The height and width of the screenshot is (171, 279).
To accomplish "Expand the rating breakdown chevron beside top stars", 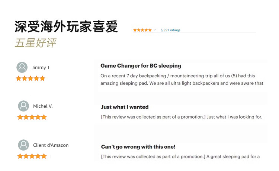I will (x=155, y=30).
